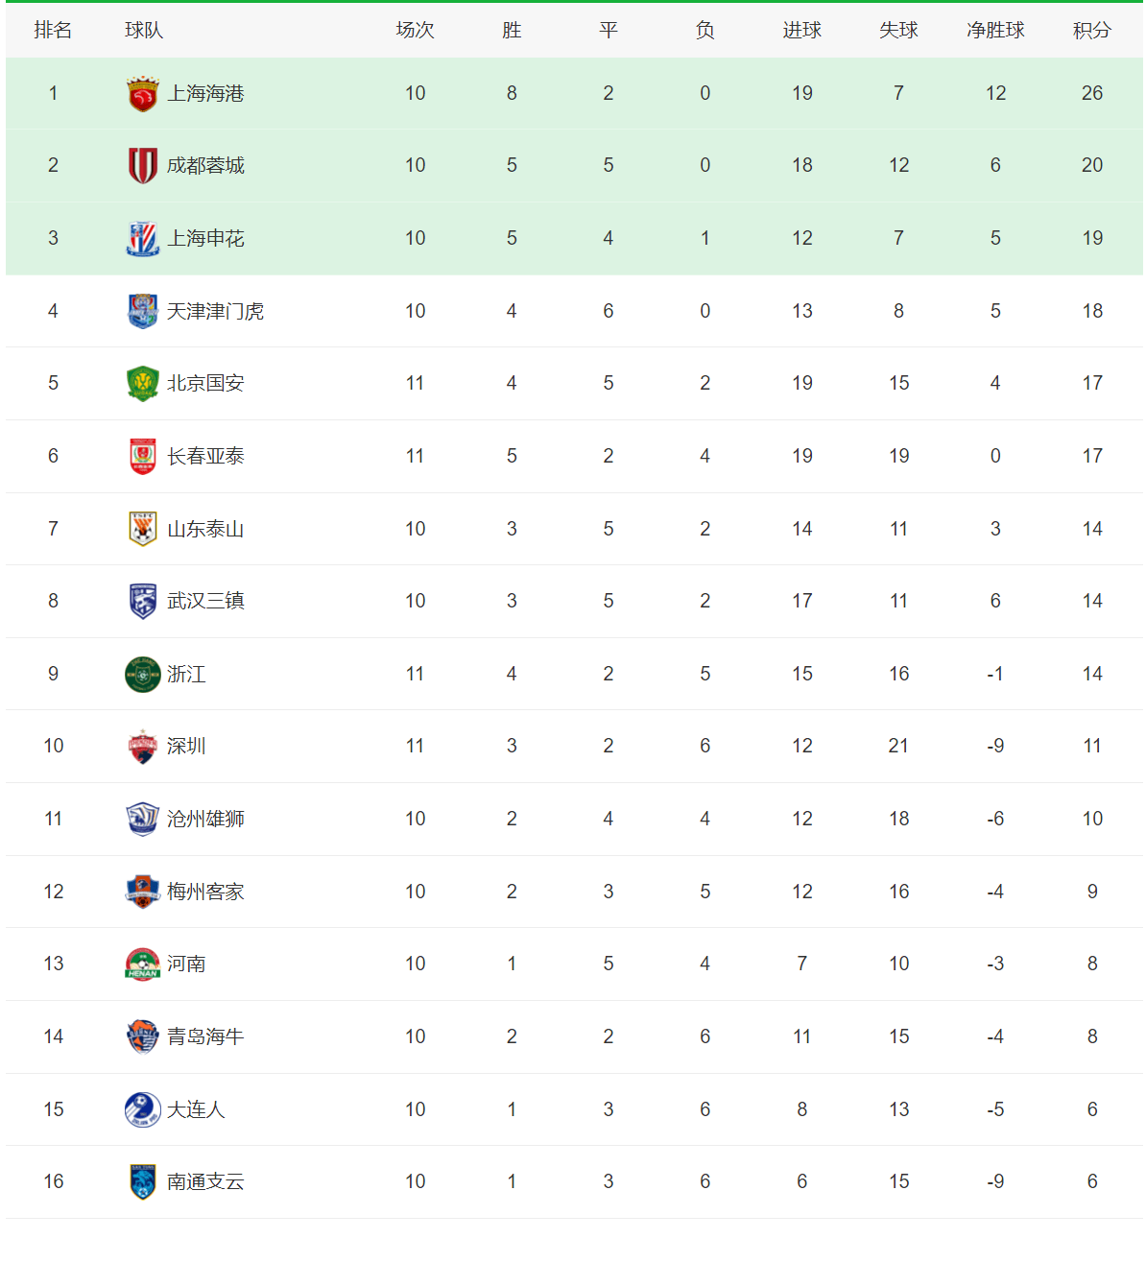Open the 天津津门虎 team logo
Viewport: 1146px width, 1262px height.
pyautogui.click(x=143, y=311)
